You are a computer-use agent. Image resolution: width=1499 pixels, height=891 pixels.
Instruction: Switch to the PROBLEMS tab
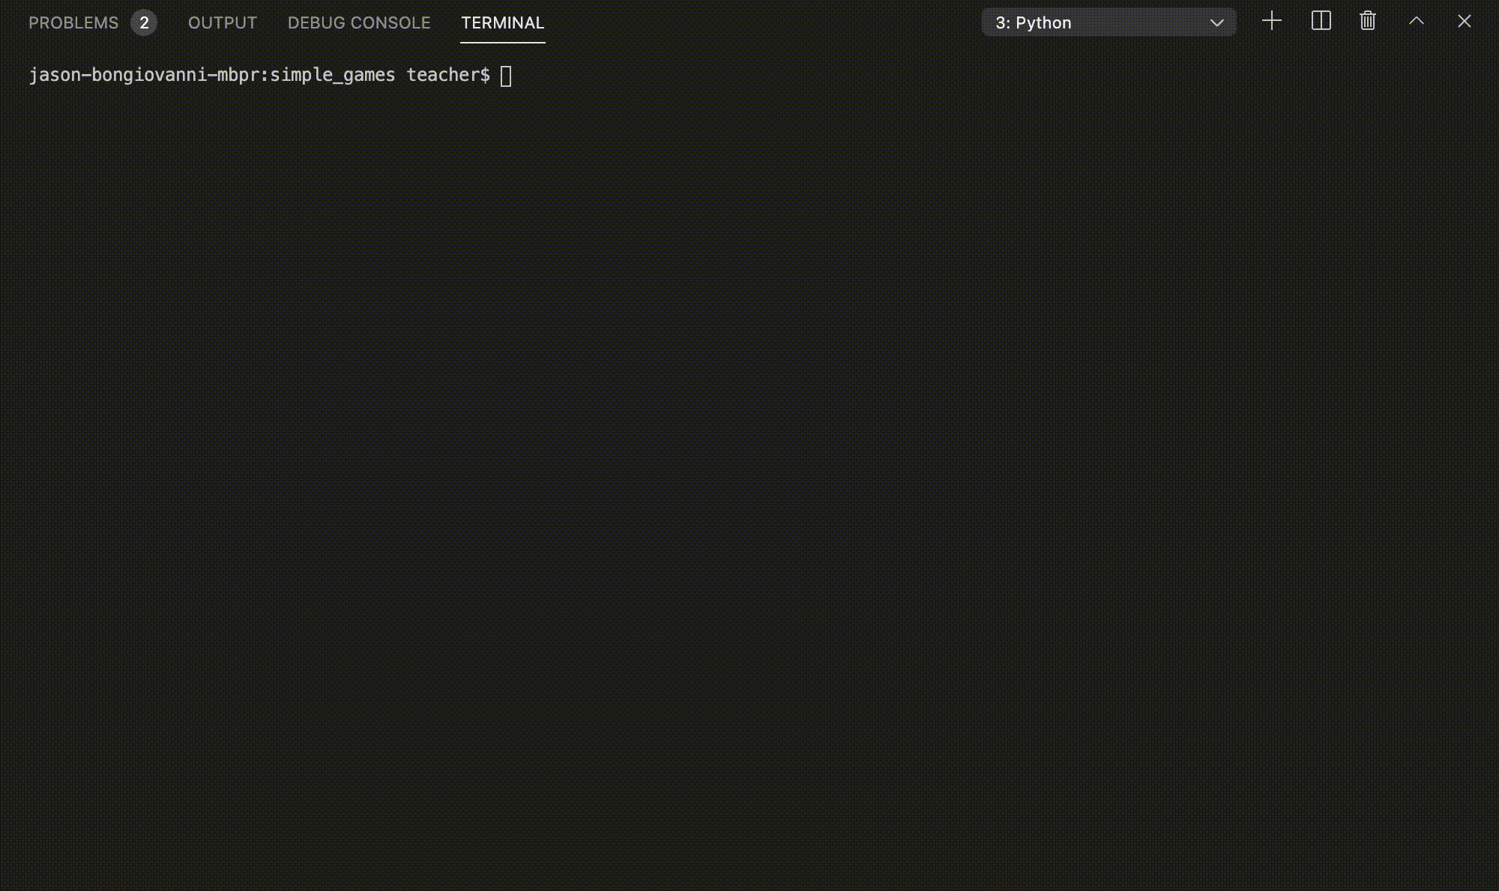pos(73,22)
